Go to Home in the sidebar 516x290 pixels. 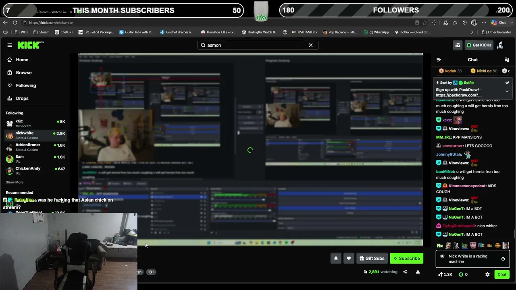point(22,60)
